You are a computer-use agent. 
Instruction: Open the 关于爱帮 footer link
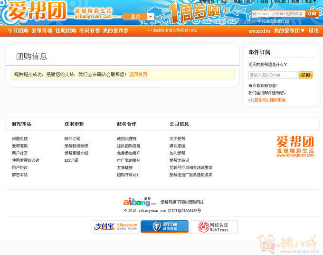[x=177, y=138]
